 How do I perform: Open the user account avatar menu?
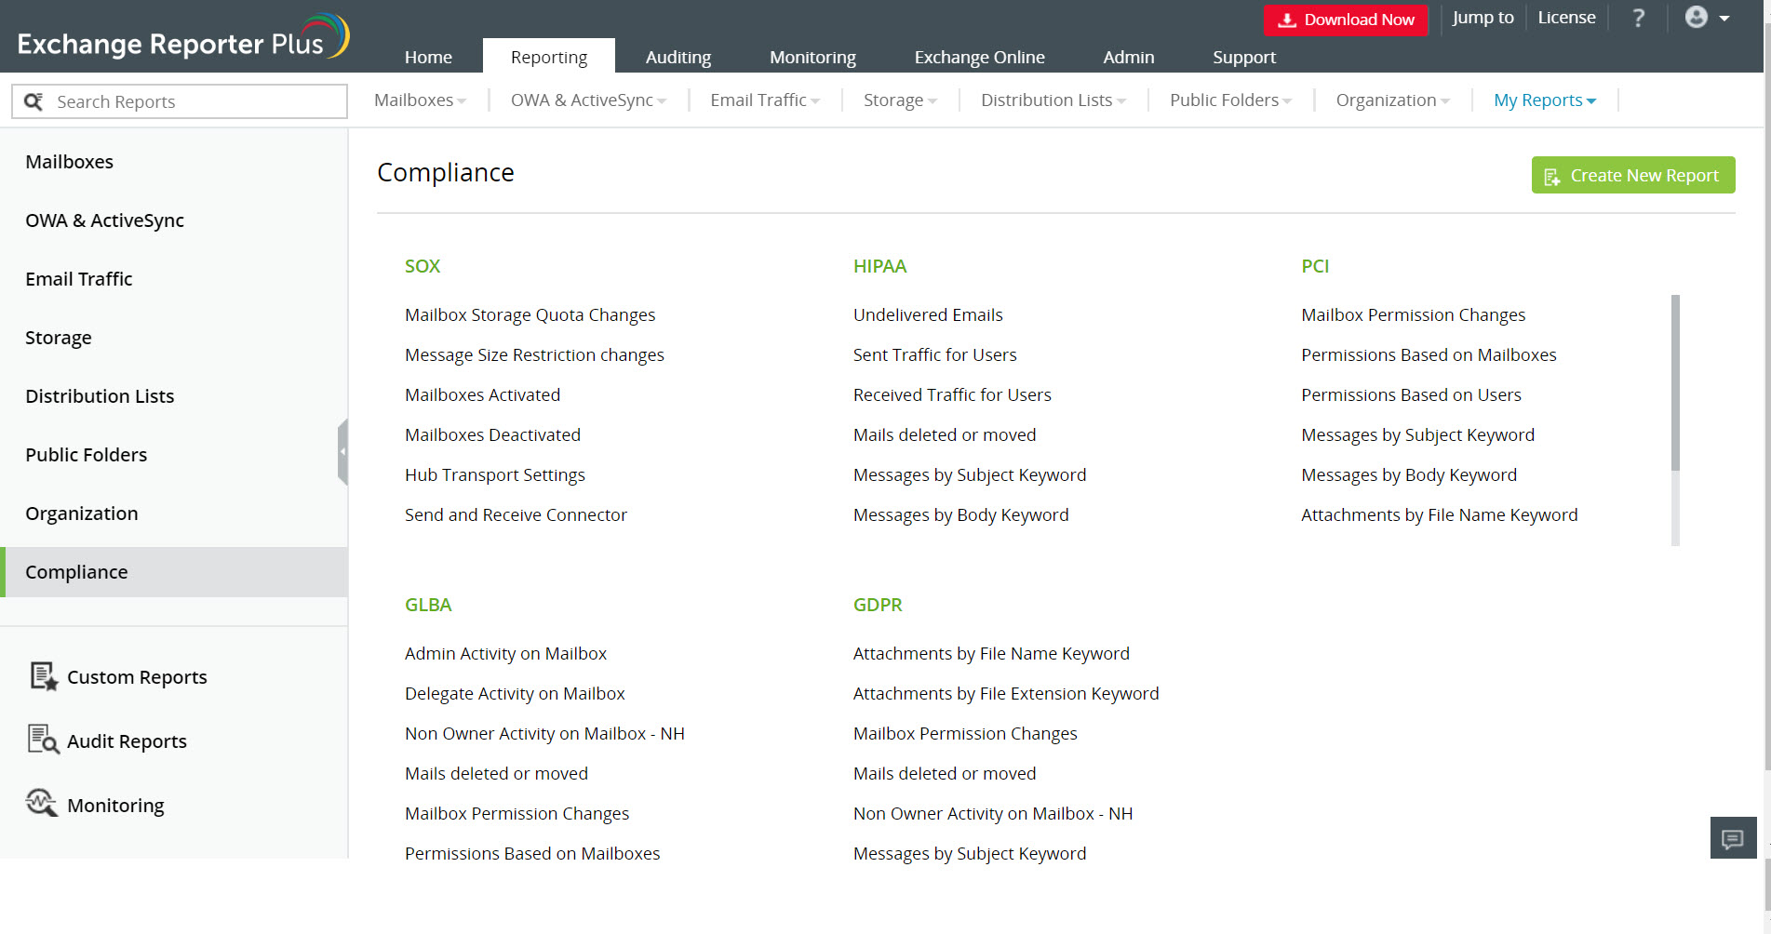[1707, 18]
